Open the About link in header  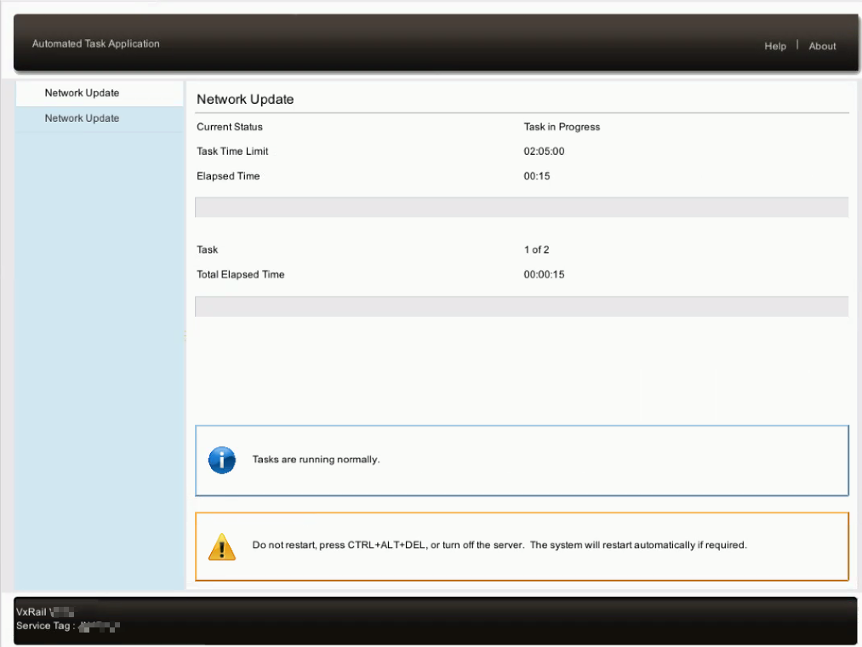pos(822,46)
